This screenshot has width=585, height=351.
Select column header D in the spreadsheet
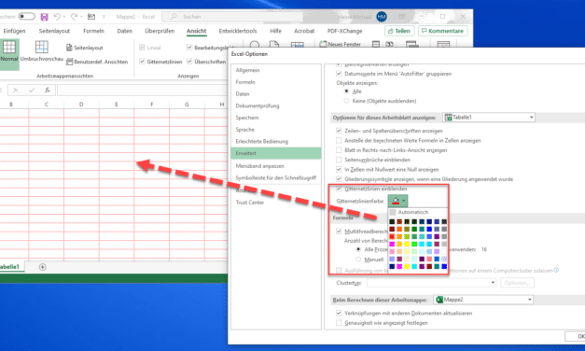[x=81, y=105]
